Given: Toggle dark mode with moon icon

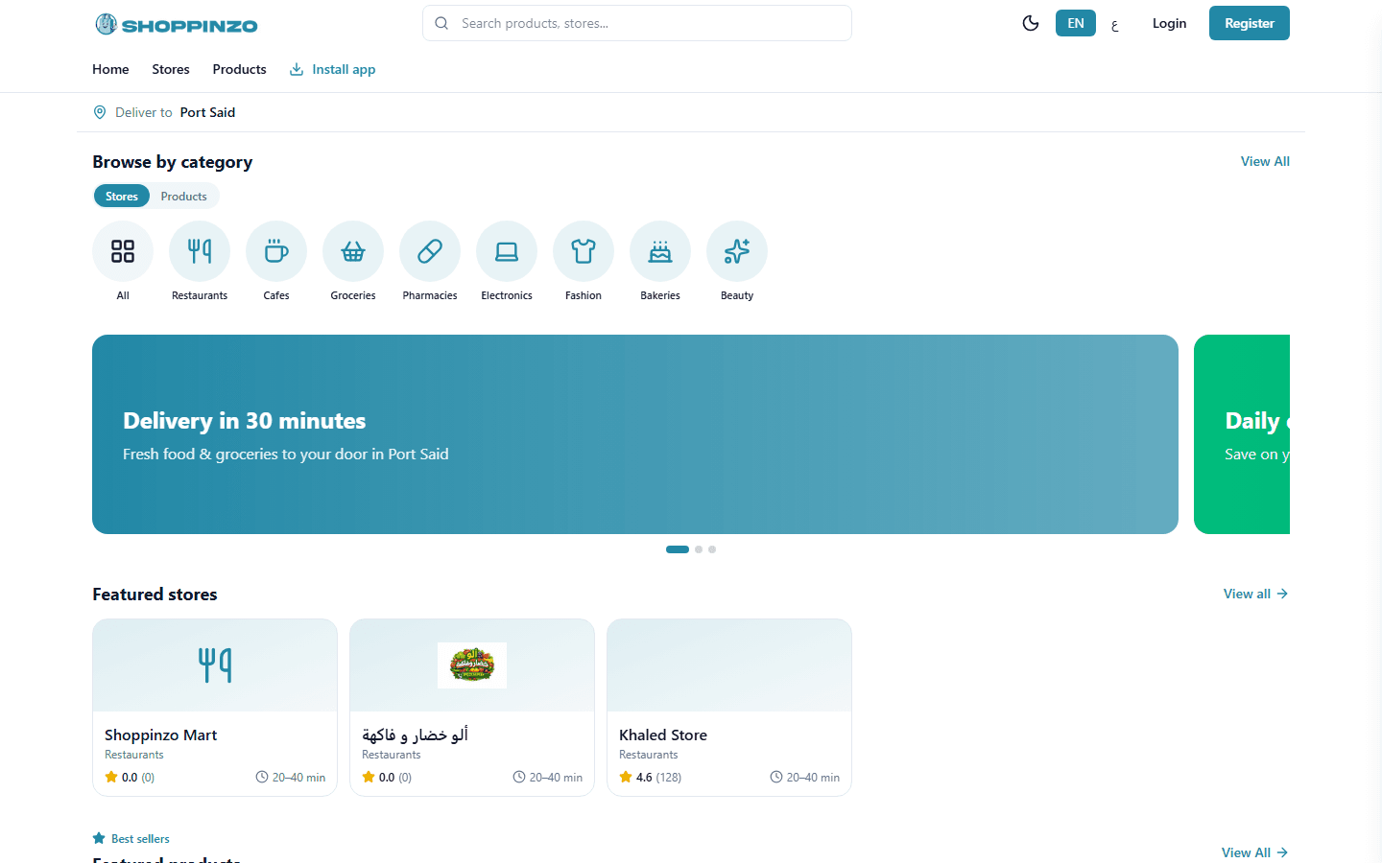Looking at the screenshot, I should coord(1031,23).
